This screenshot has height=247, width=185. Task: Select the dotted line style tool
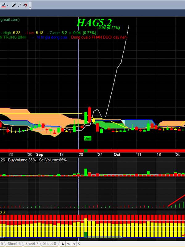tap(19, 5)
